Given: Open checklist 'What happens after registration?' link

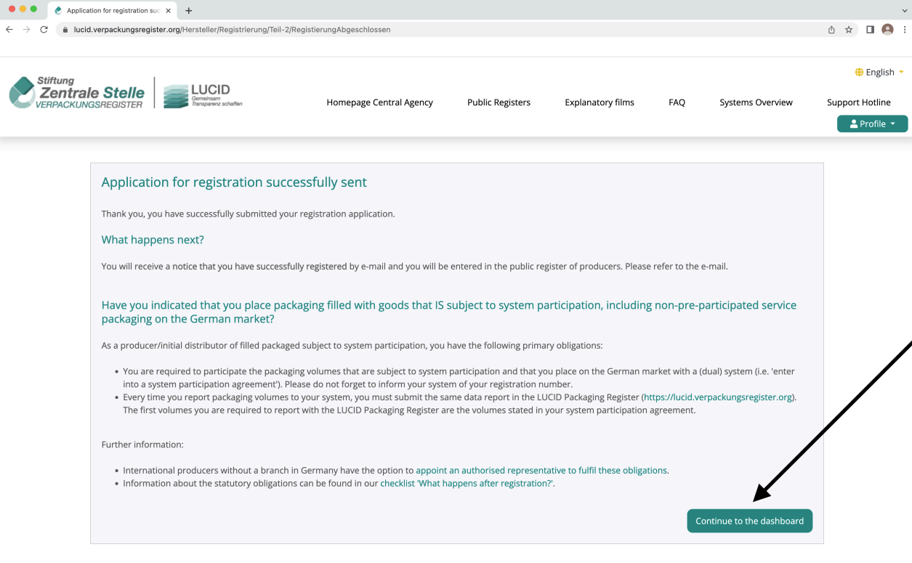Looking at the screenshot, I should click(467, 483).
